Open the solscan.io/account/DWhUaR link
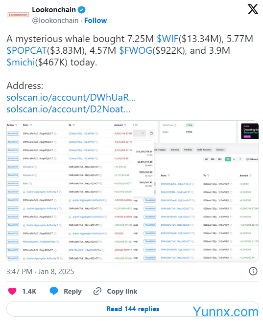The image size is (263, 321). point(71,97)
